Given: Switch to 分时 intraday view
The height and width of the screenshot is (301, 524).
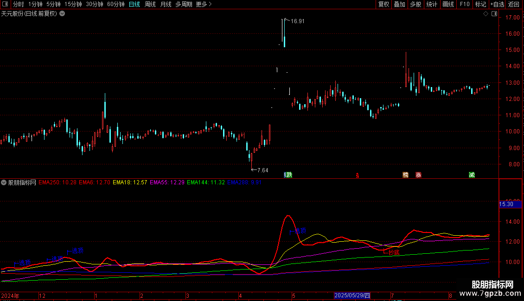Looking at the screenshot, I should 19,4.
